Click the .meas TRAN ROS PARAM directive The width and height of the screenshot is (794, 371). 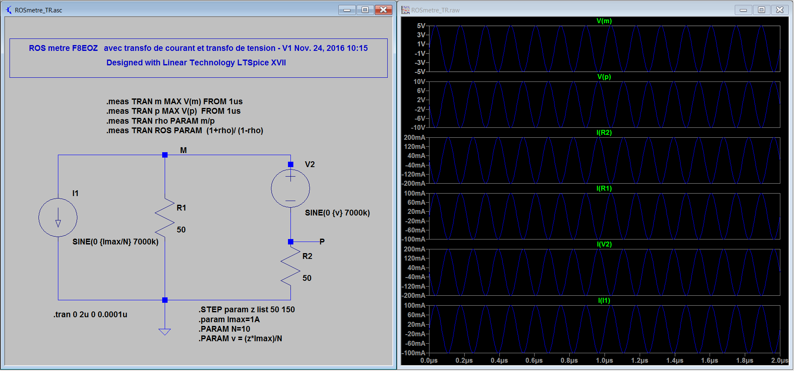click(x=185, y=131)
